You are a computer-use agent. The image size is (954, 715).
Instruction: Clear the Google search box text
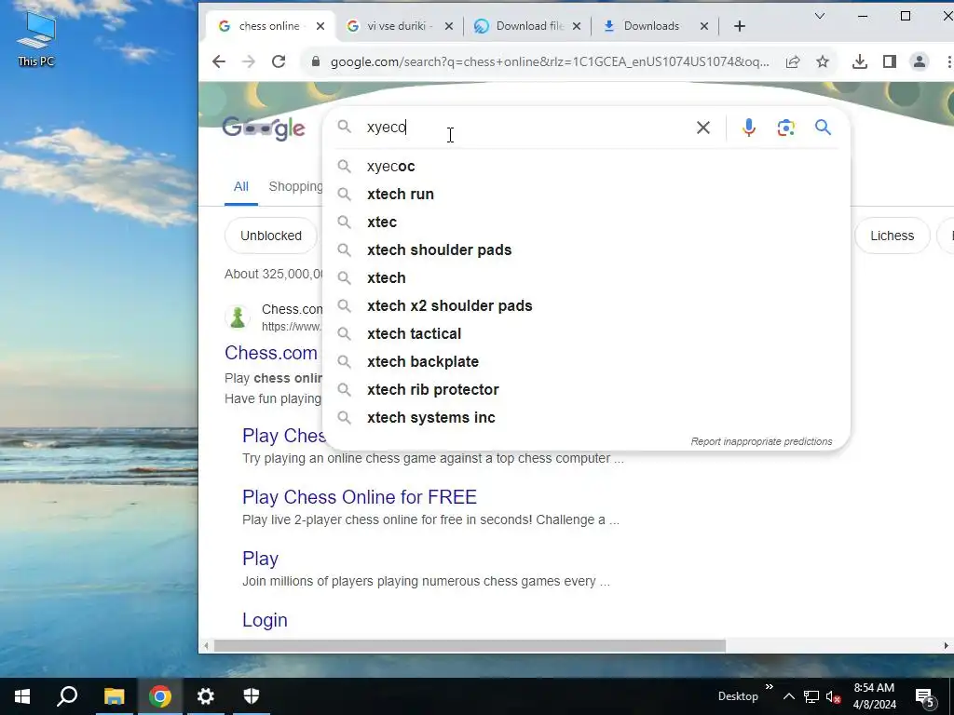tap(703, 128)
